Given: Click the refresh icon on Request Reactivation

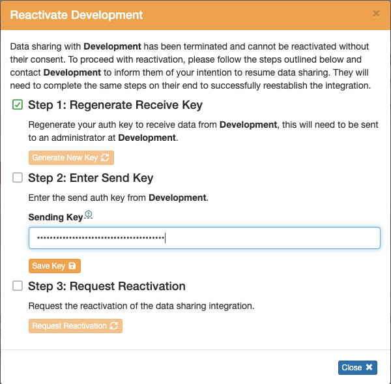Looking at the screenshot, I should coord(114,326).
